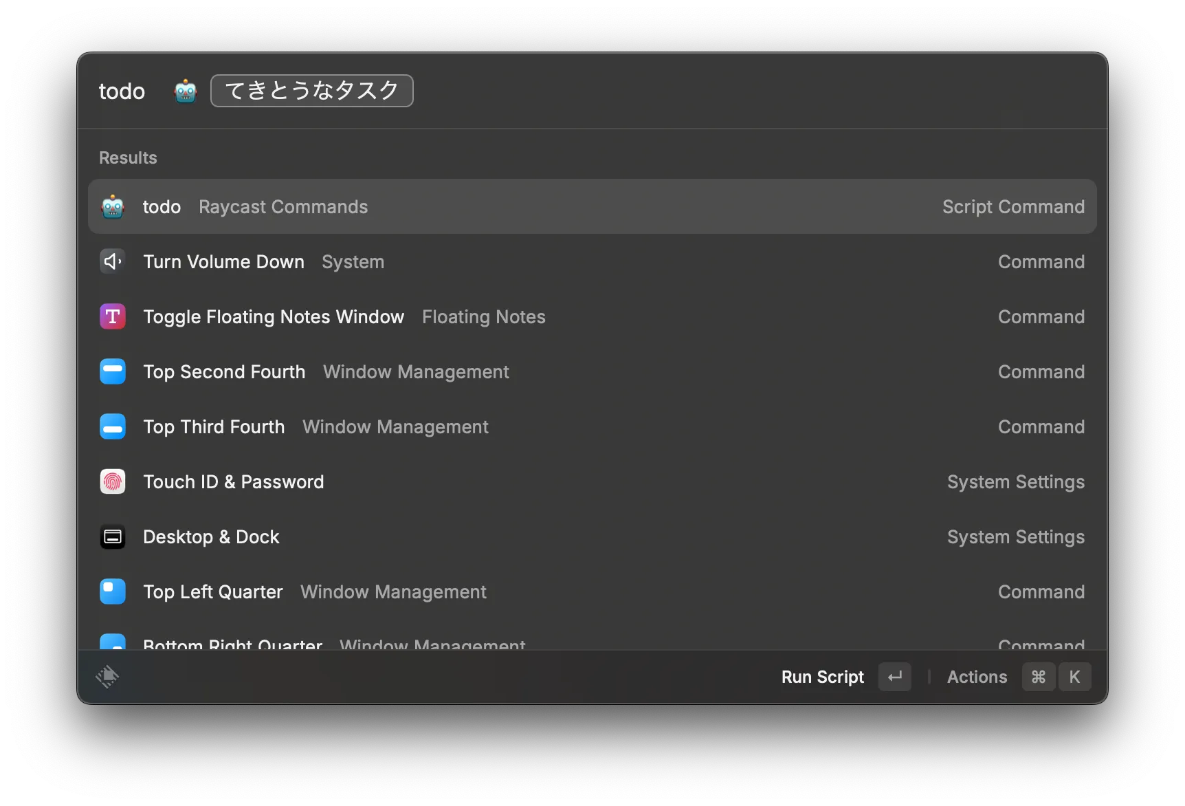The image size is (1185, 806).
Task: Click the Touch ID fingerprint icon
Action: 113,481
